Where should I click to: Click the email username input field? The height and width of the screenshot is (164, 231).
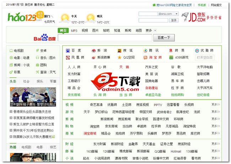(x=148, y=14)
